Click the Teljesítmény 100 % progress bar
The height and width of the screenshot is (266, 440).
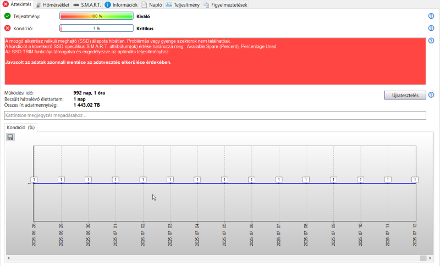96,16
